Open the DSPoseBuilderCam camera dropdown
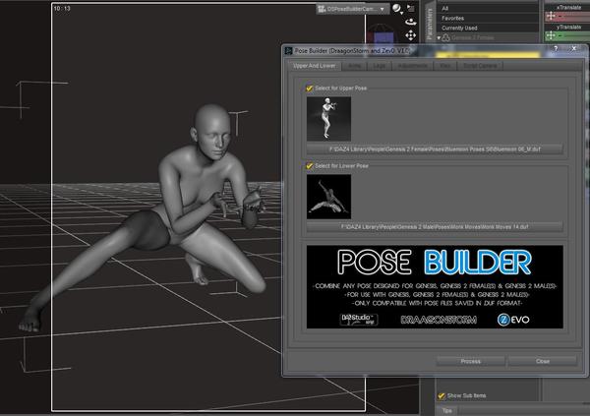Screen dimensions: 590x416 click(353, 9)
